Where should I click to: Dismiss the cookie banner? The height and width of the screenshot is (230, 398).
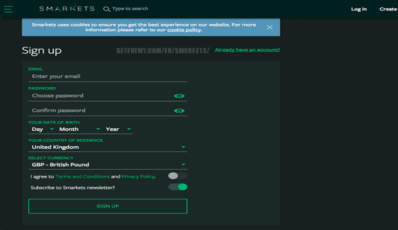(x=269, y=27)
